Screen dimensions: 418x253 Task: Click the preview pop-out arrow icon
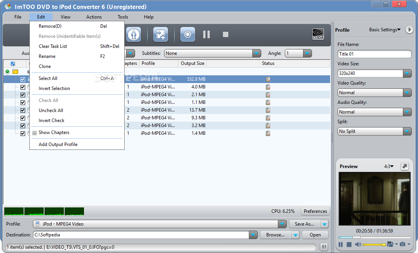coord(405,166)
